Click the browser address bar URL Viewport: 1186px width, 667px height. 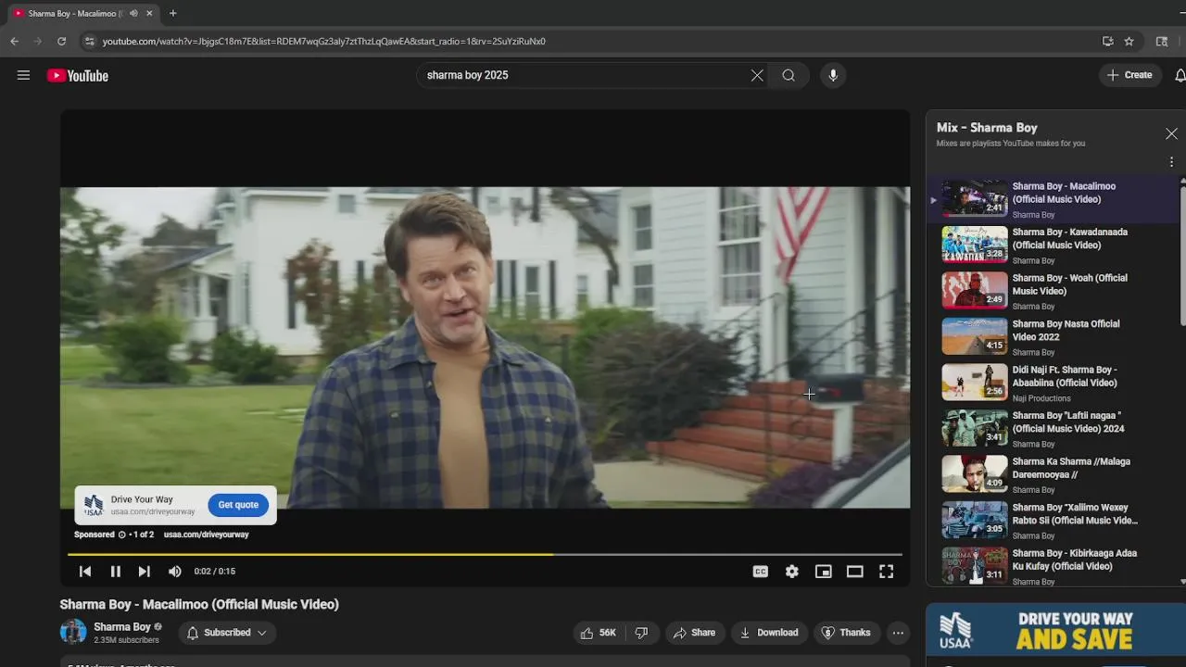click(x=323, y=41)
